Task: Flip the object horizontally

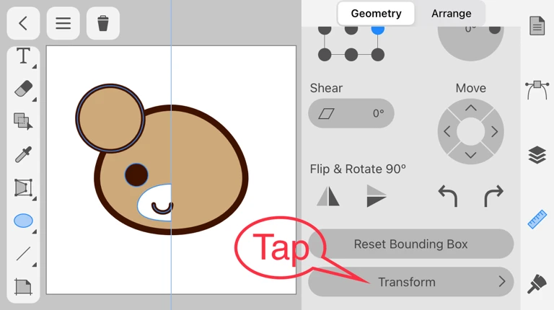Action: [x=328, y=195]
